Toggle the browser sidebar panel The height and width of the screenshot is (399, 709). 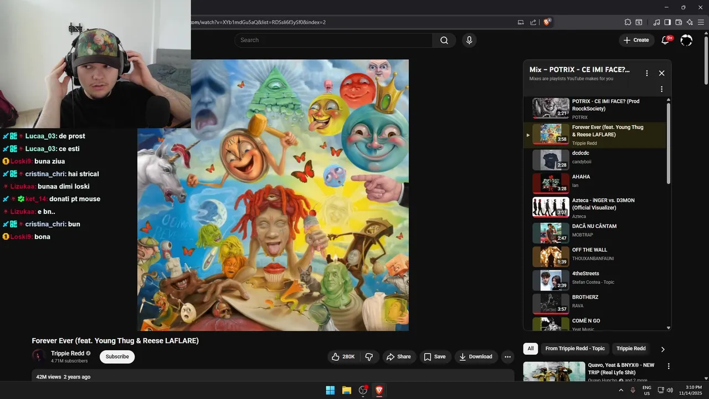(667, 22)
